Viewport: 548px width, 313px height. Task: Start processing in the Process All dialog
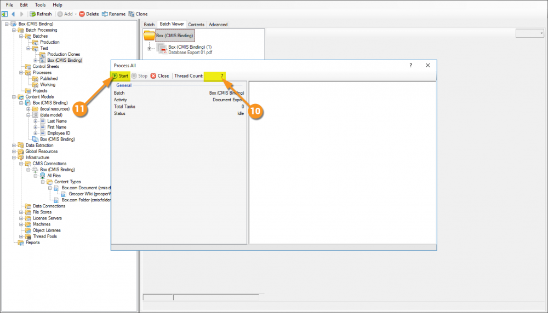pos(120,76)
